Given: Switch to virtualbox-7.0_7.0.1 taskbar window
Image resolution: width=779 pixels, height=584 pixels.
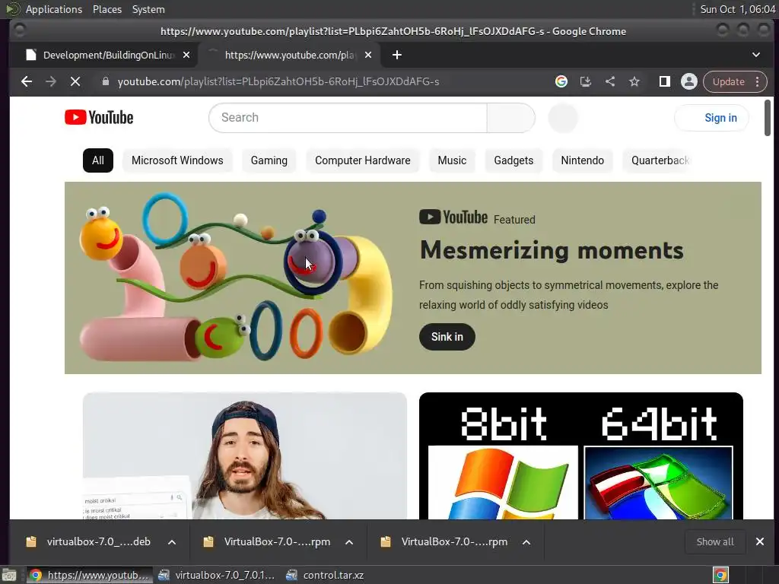Looking at the screenshot, I should 217,575.
